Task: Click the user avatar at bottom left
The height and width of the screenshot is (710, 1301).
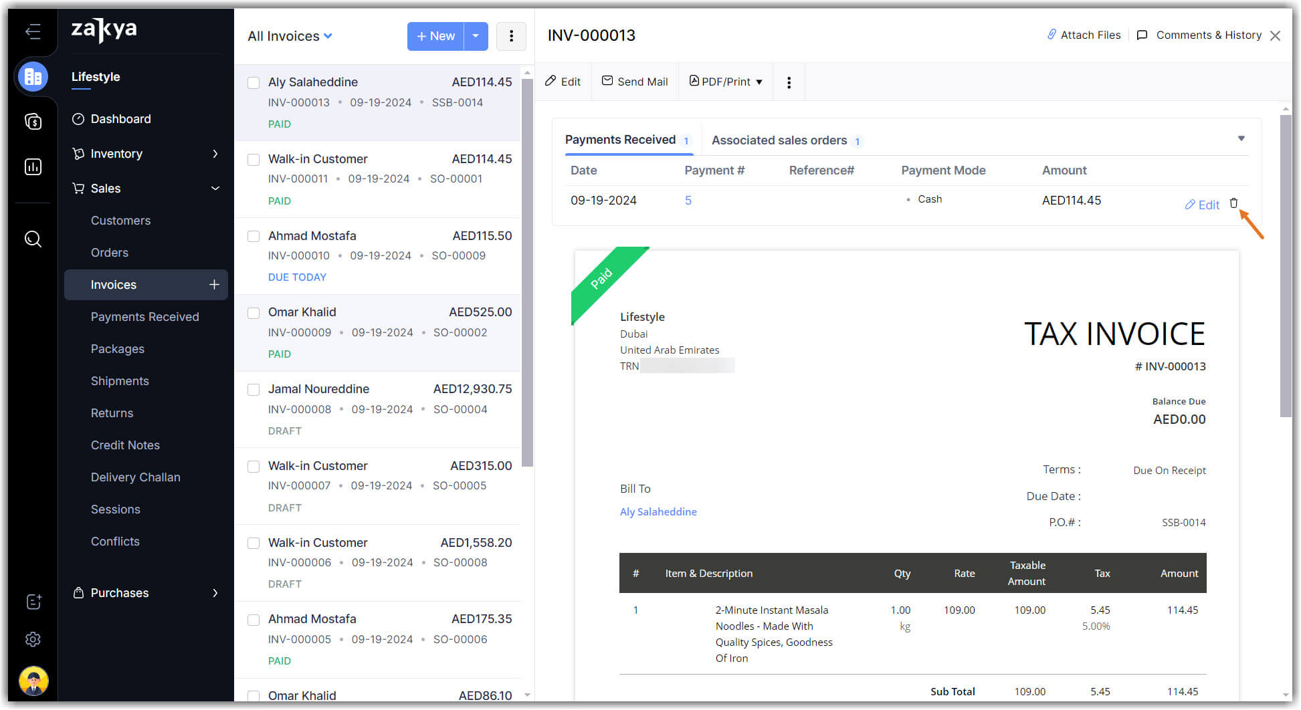Action: pyautogui.click(x=33, y=681)
